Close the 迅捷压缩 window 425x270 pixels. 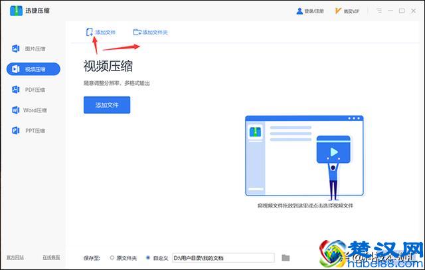coord(413,11)
